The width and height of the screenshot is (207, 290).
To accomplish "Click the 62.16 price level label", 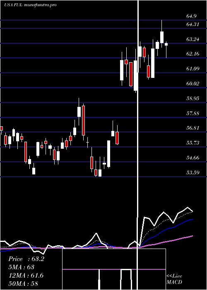I will click(193, 54).
